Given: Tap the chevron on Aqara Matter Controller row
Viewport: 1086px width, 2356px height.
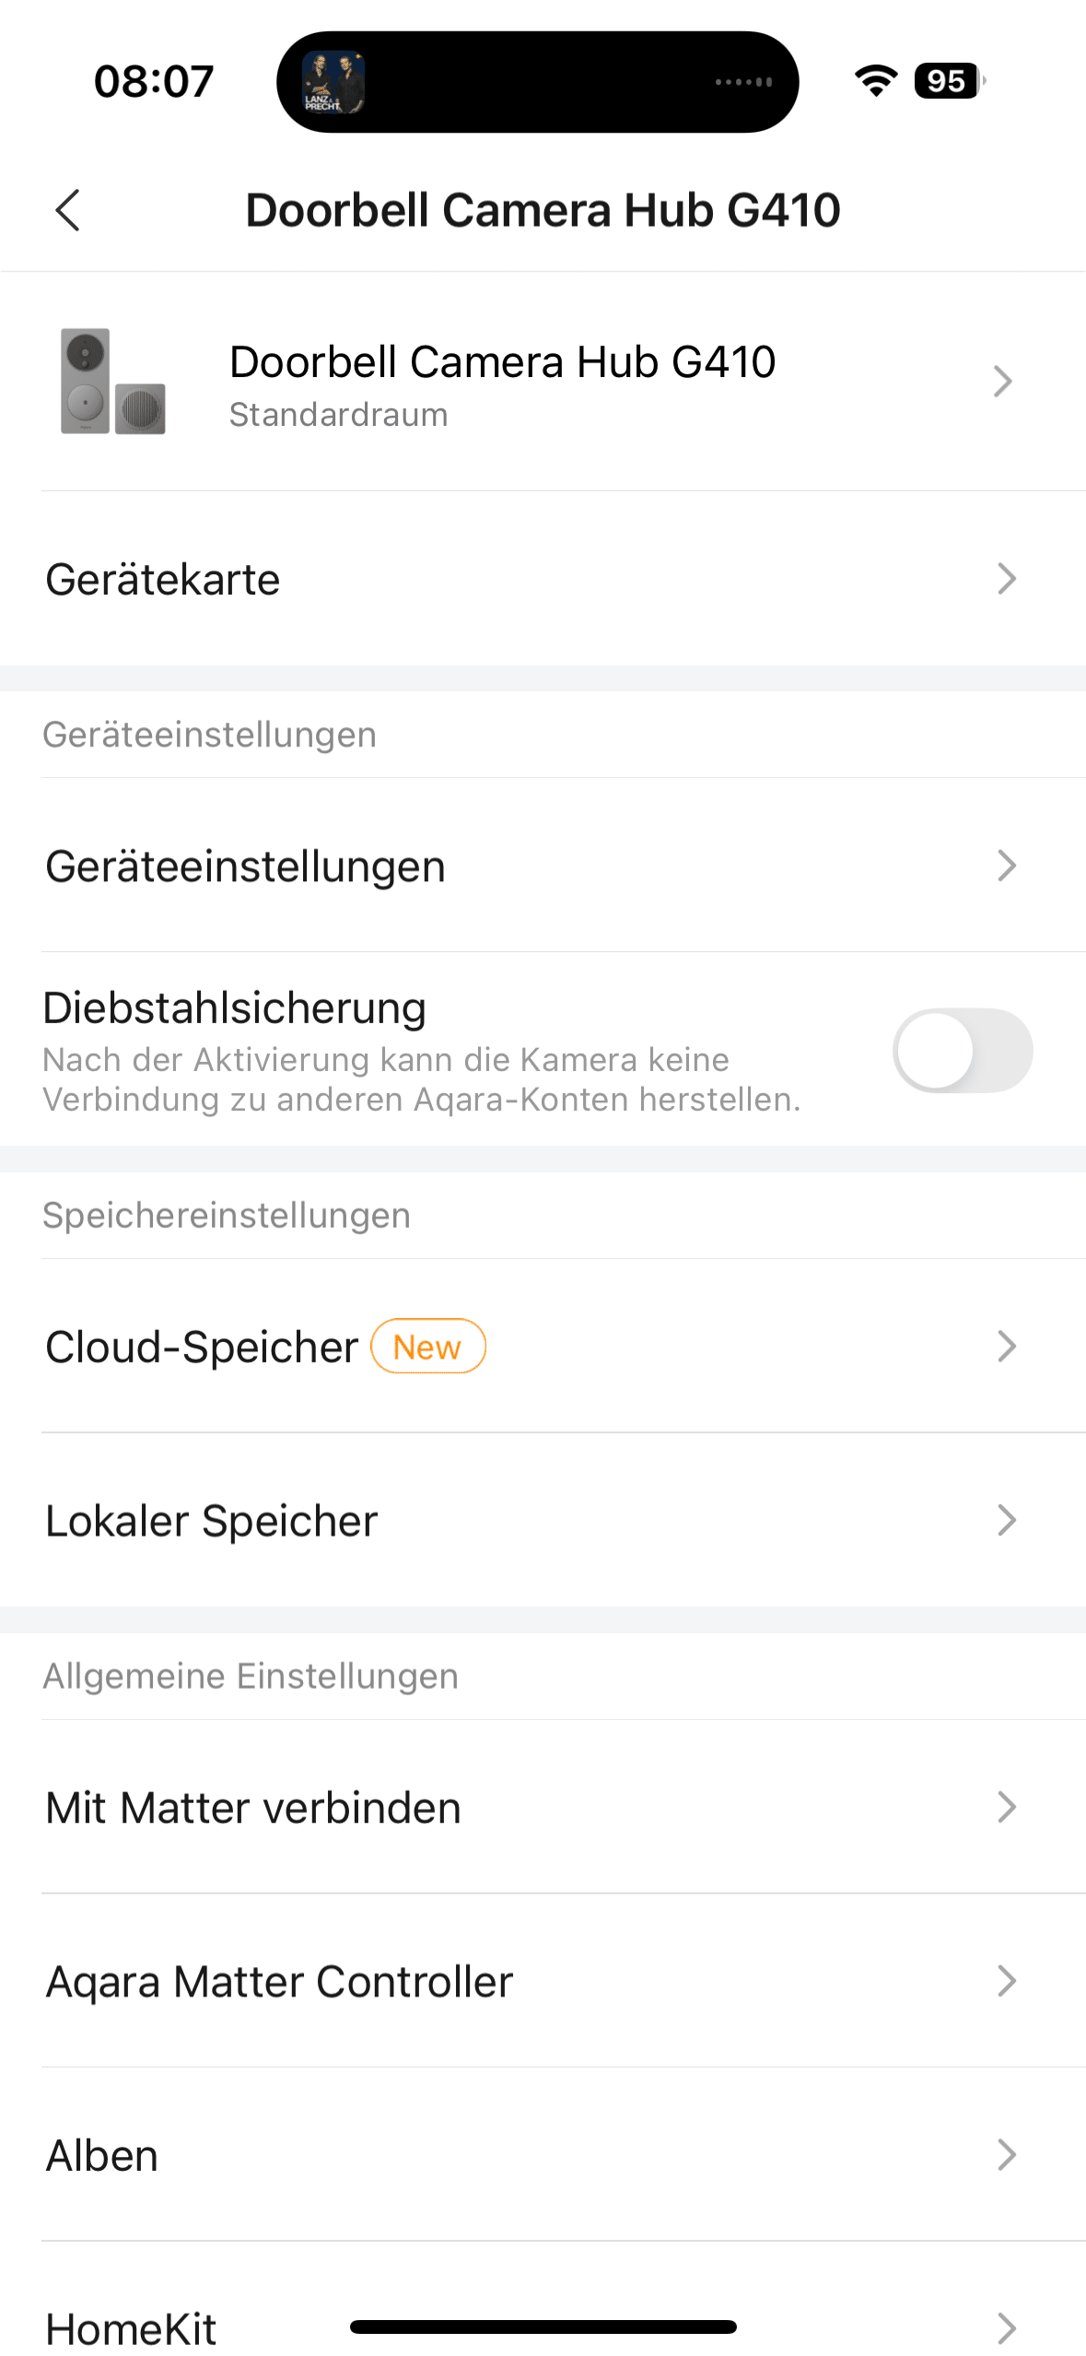Looking at the screenshot, I should click(1006, 1981).
